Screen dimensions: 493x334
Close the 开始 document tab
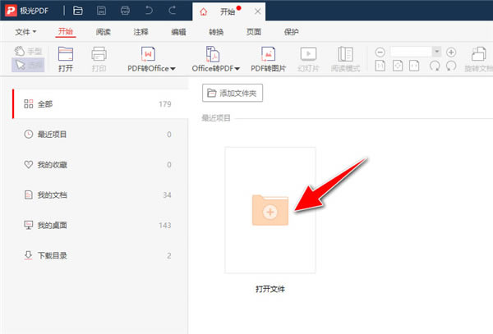pos(257,11)
